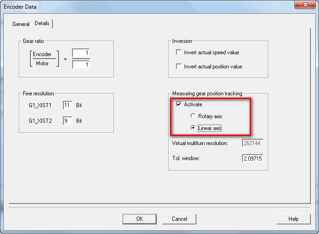Click the Cancel button
Screen dimensions: 319x234
pos(179,219)
